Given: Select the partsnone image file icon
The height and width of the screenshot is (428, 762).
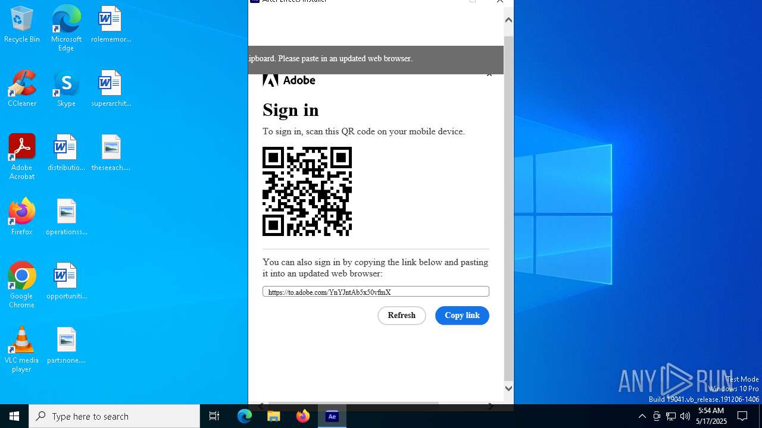Looking at the screenshot, I should 66,346.
